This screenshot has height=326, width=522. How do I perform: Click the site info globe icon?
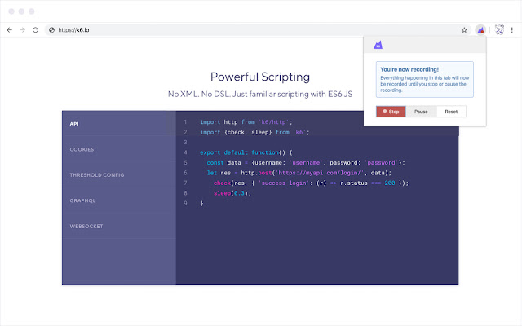click(x=51, y=30)
